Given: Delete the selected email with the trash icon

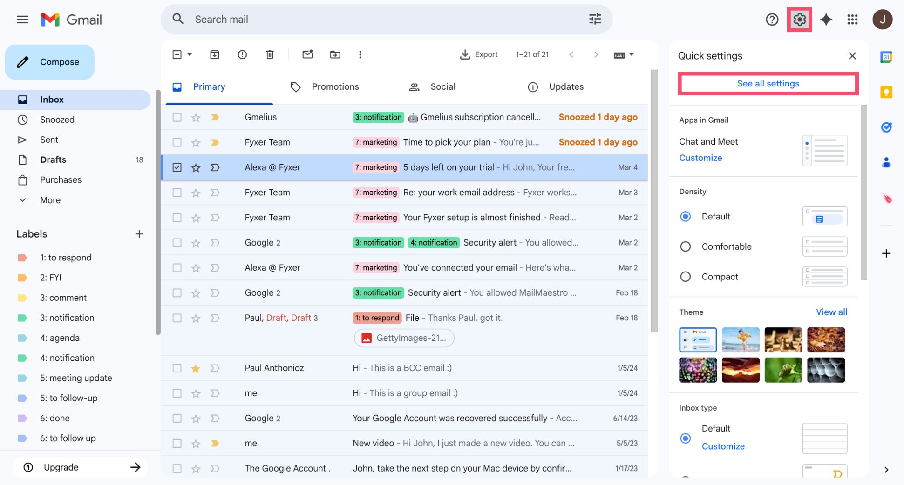Looking at the screenshot, I should (270, 54).
